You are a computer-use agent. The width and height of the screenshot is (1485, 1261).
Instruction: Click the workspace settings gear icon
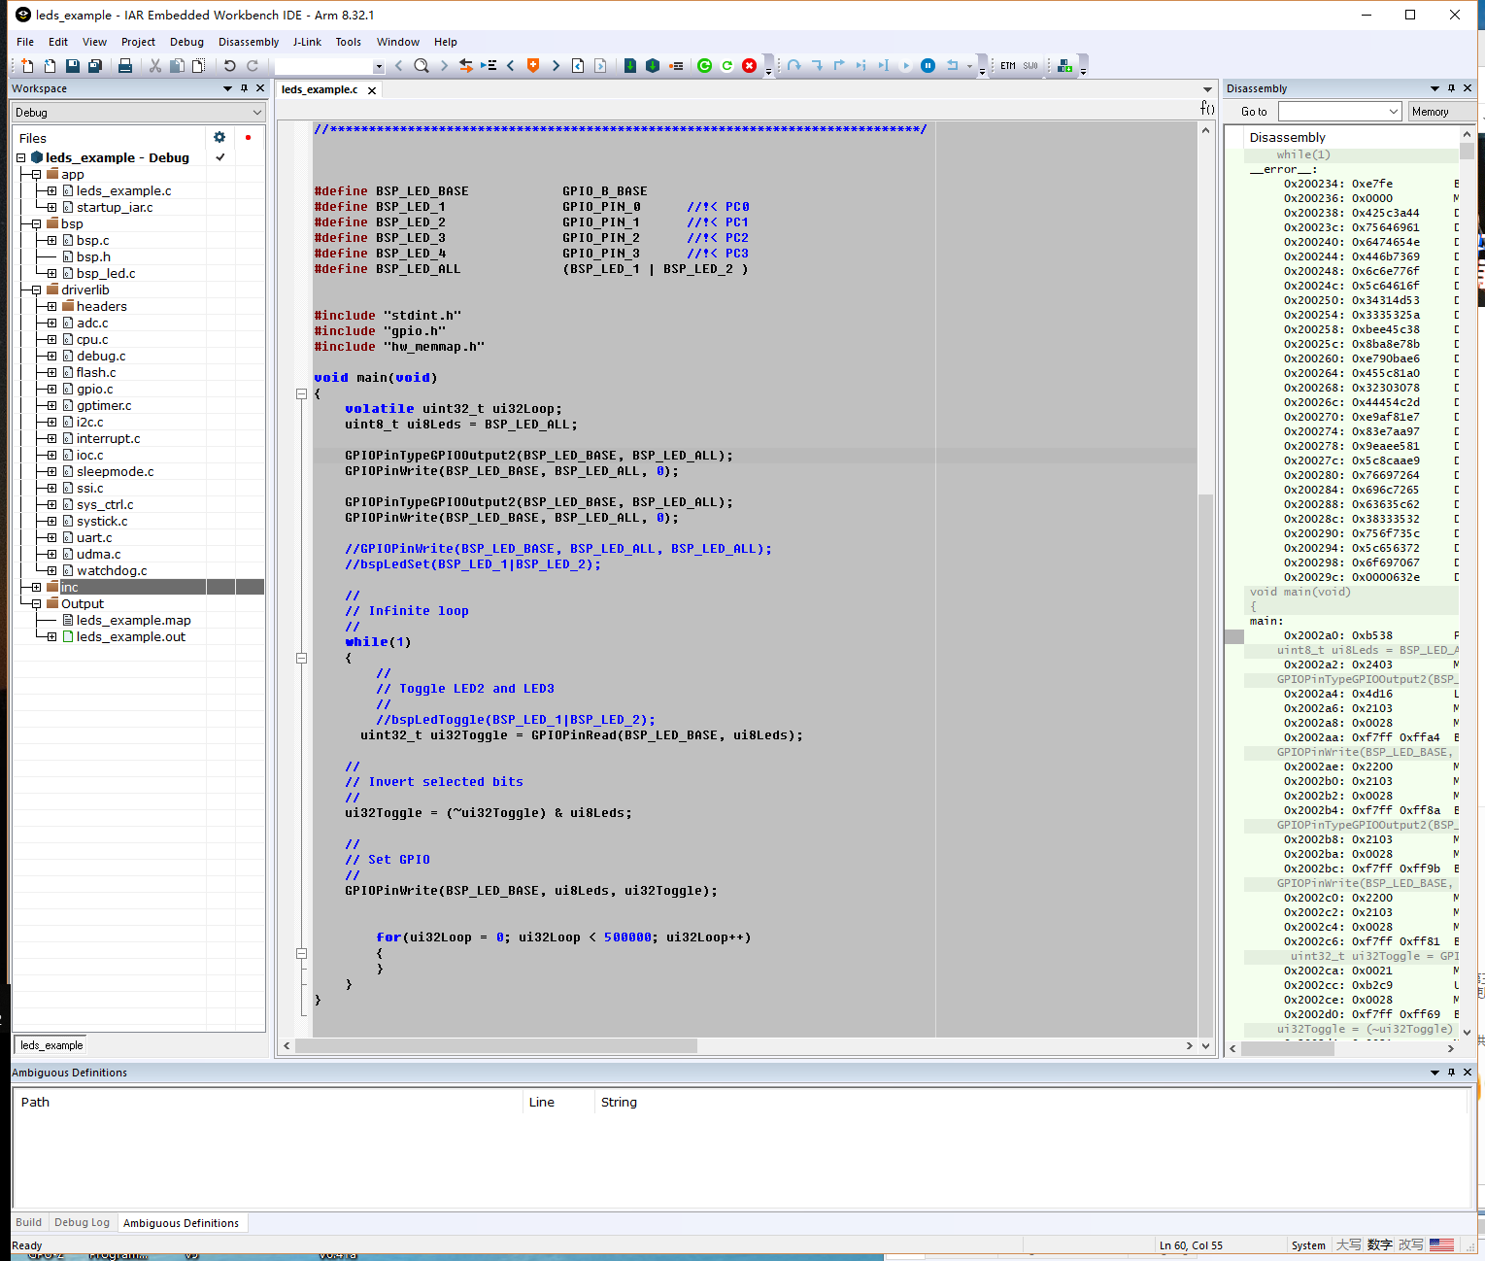[x=219, y=138]
